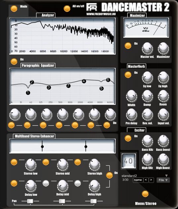Toggle the Stereo high band button
The width and height of the screenshot is (178, 209).
click(x=78, y=162)
